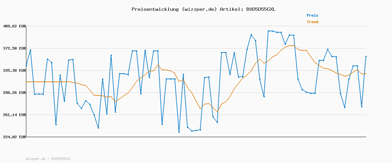Viewport: 392px width, 163px height.
Task: Click the orange trend line's right end point
Action: click(x=366, y=74)
